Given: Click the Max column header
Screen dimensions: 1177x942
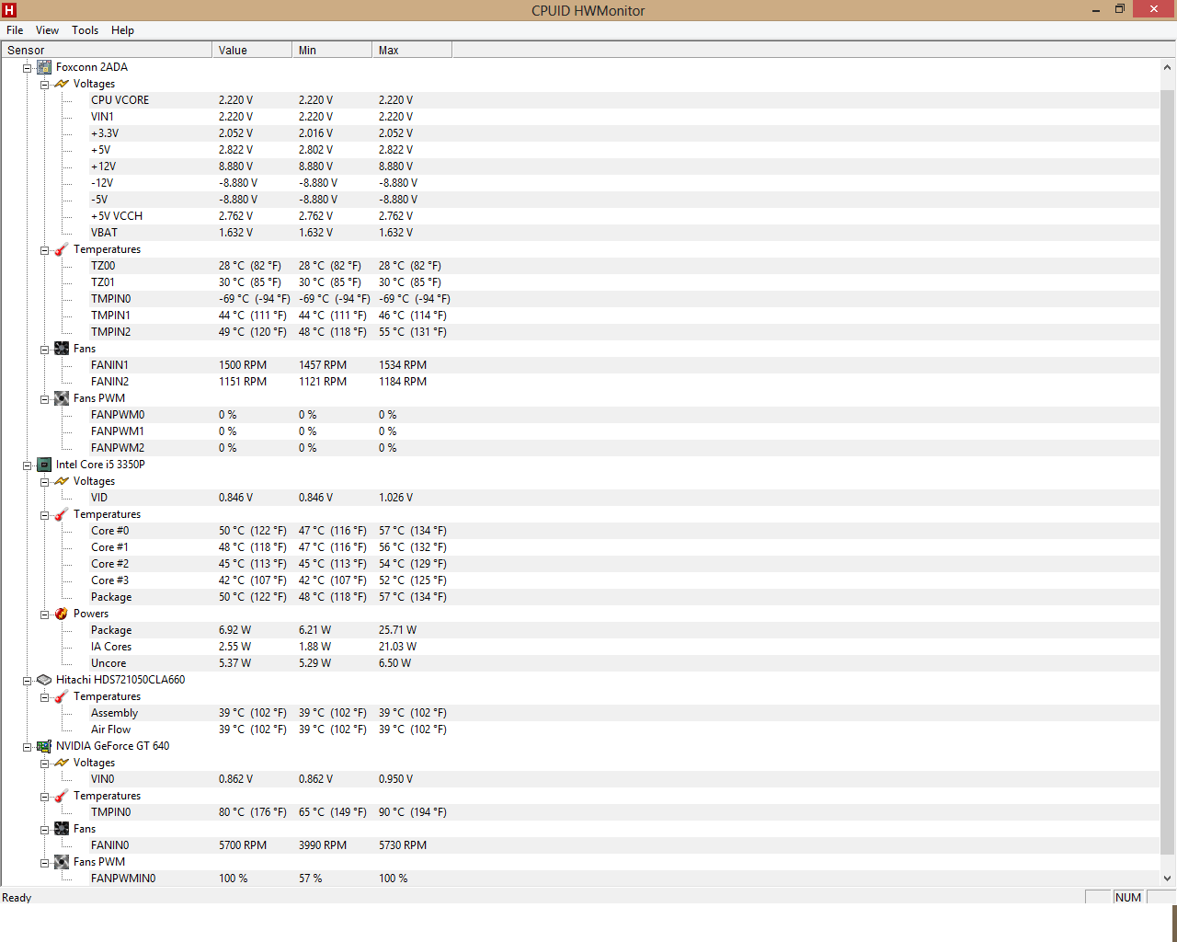Looking at the screenshot, I should click(x=412, y=50).
